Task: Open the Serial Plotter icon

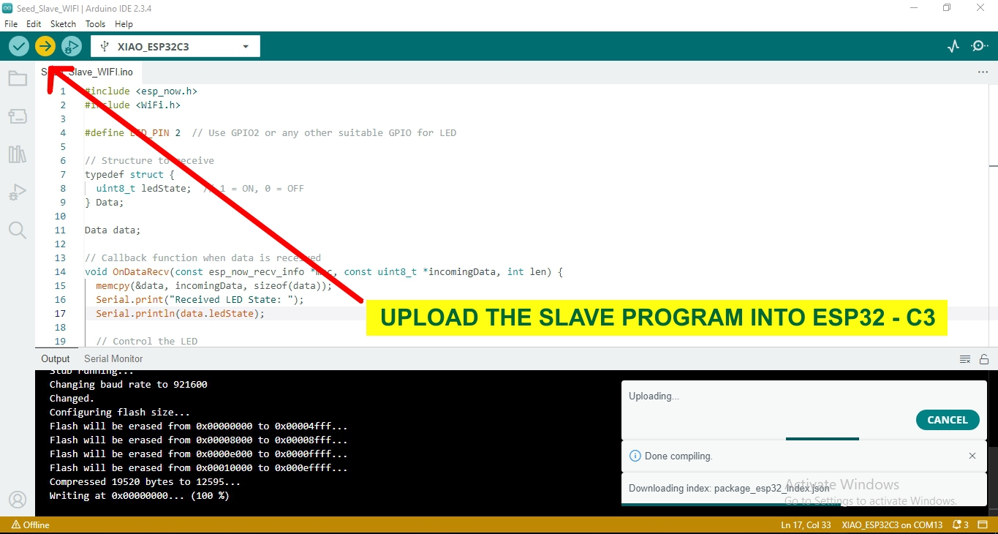Action: (953, 47)
